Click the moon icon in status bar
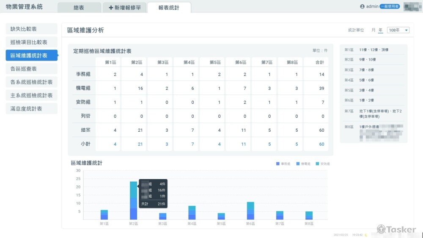Viewport: 423px width, 238px height. (366, 235)
